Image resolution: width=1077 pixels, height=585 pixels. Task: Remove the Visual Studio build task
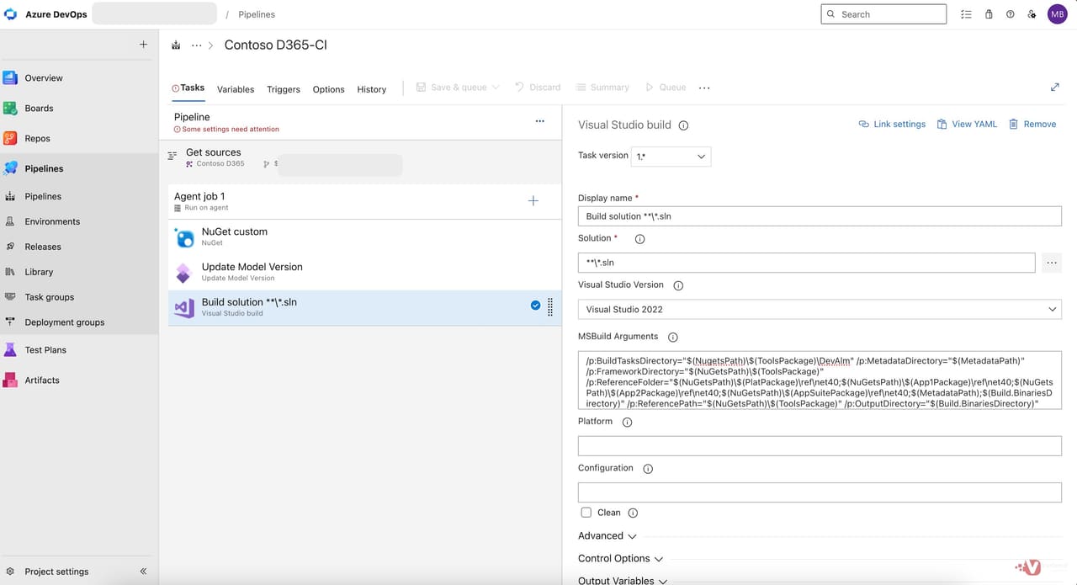[1032, 124]
